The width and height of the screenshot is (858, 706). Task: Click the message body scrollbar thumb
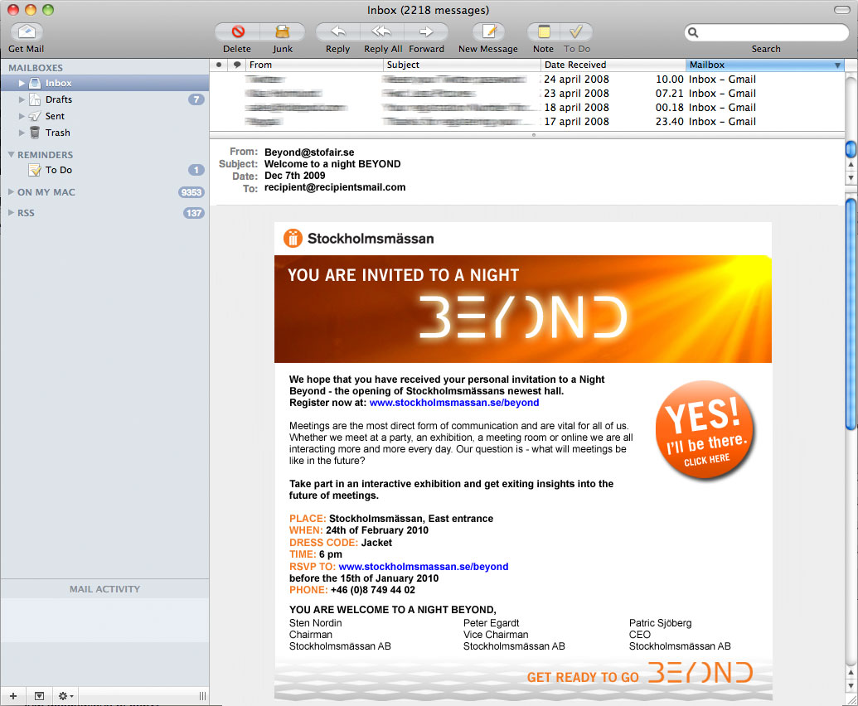(x=851, y=313)
